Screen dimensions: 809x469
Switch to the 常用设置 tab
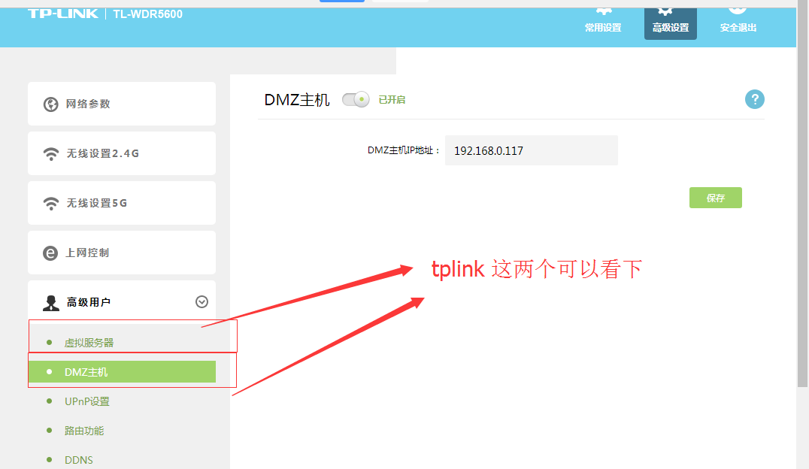(603, 23)
